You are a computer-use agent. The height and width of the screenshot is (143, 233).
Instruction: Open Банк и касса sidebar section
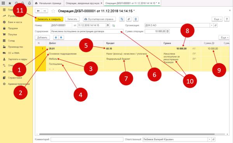pyautogui.click(x=15, y=22)
